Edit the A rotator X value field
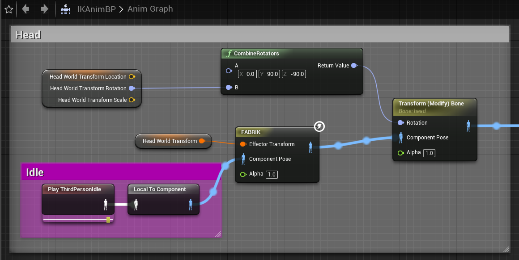This screenshot has height=260, width=519. click(x=247, y=74)
